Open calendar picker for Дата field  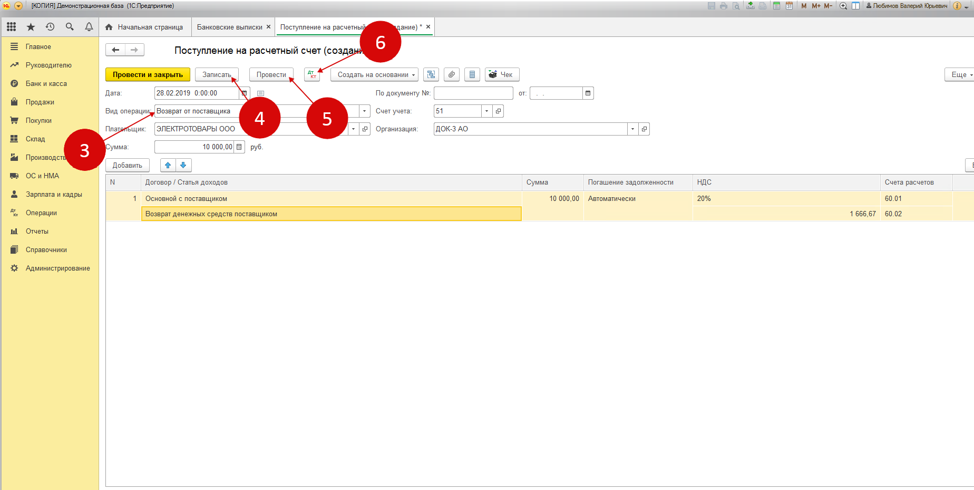pyautogui.click(x=245, y=93)
